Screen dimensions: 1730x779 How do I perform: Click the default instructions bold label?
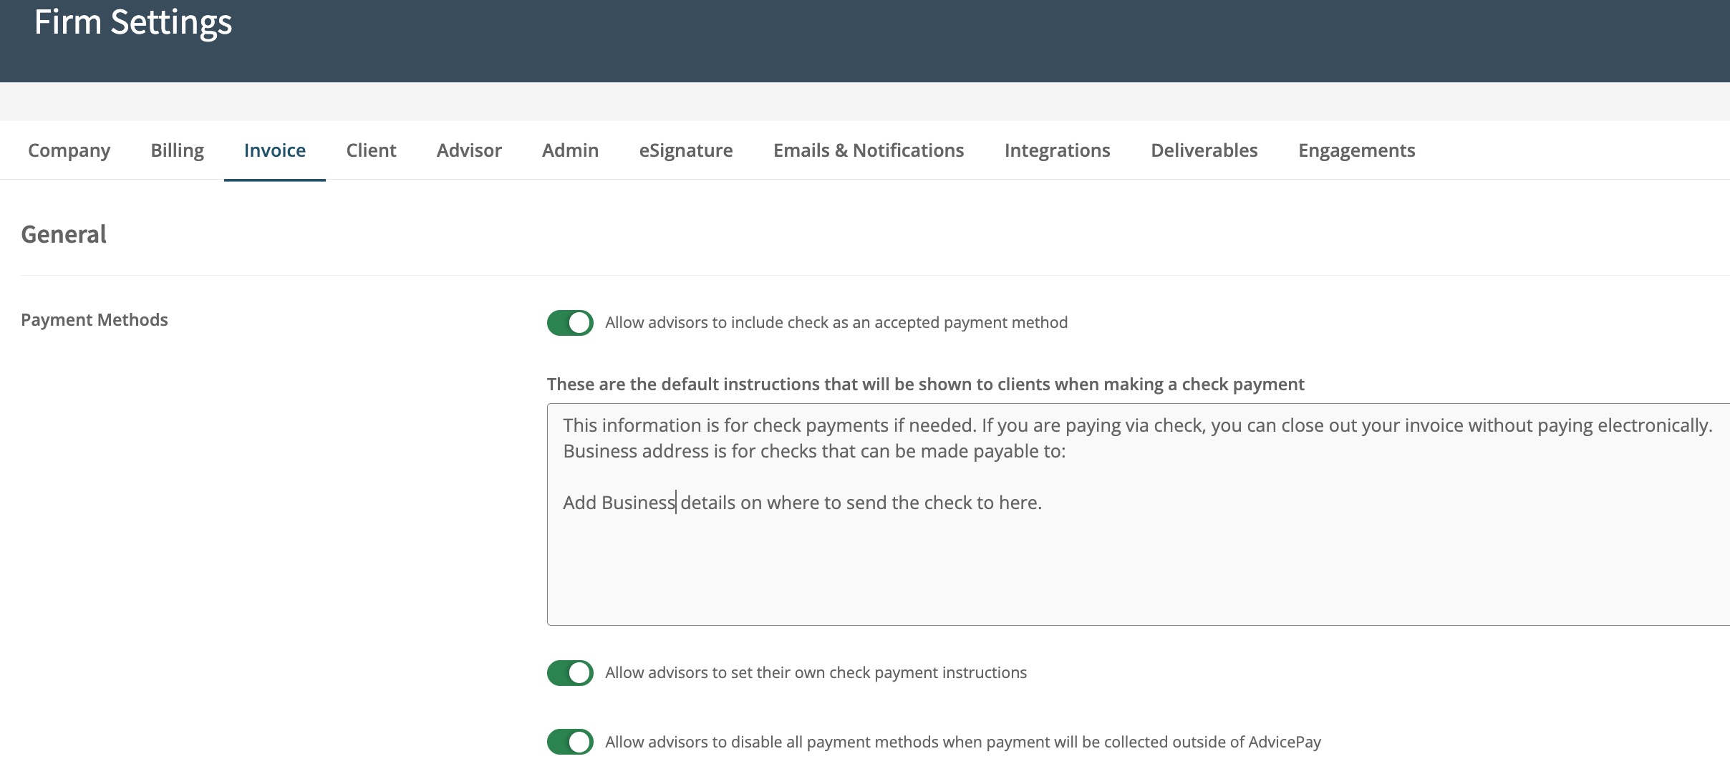click(x=925, y=384)
